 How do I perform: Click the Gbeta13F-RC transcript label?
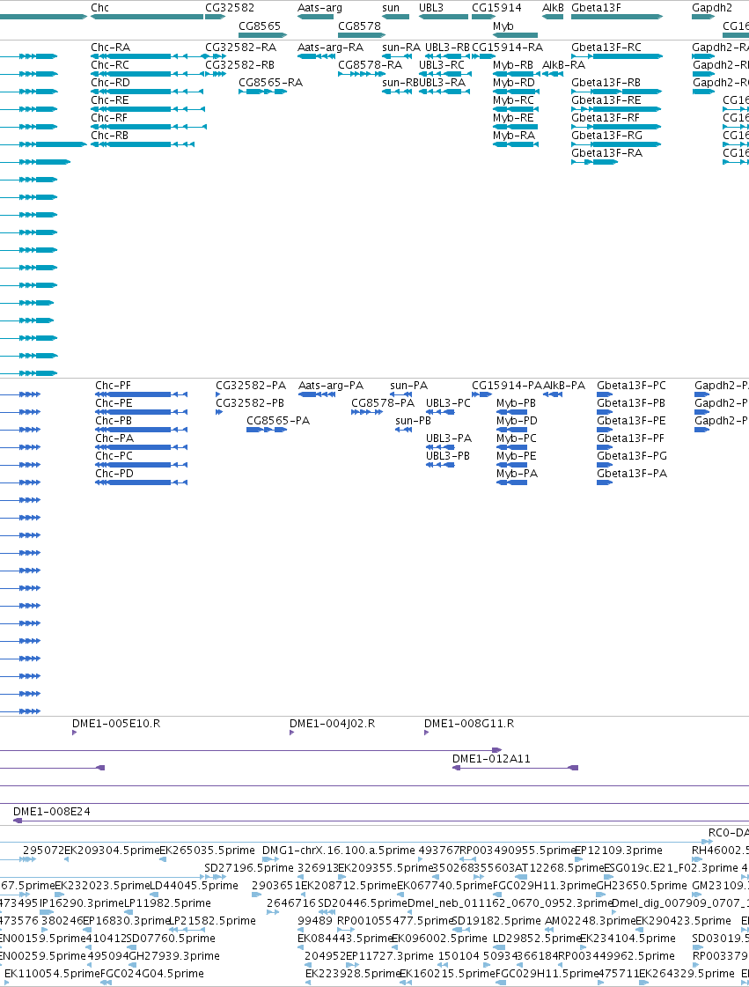point(606,48)
